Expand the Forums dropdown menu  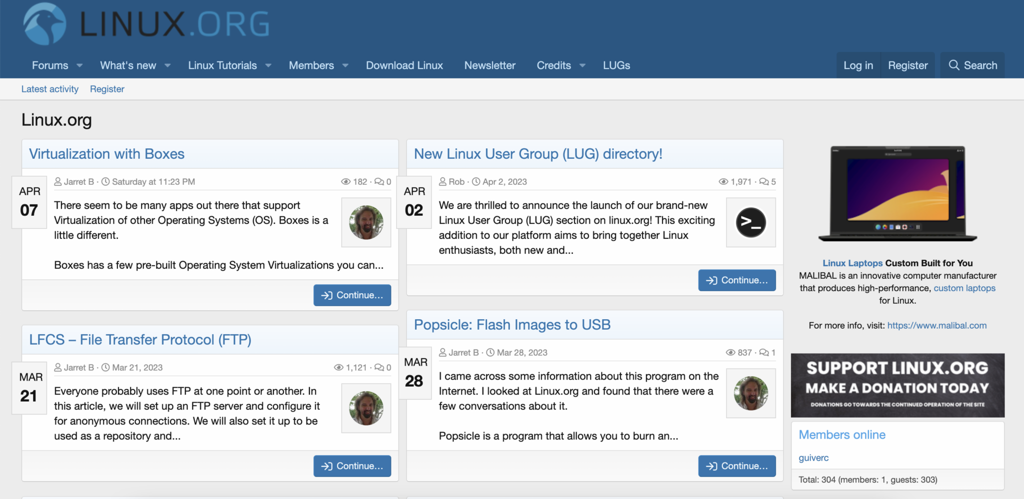point(80,65)
